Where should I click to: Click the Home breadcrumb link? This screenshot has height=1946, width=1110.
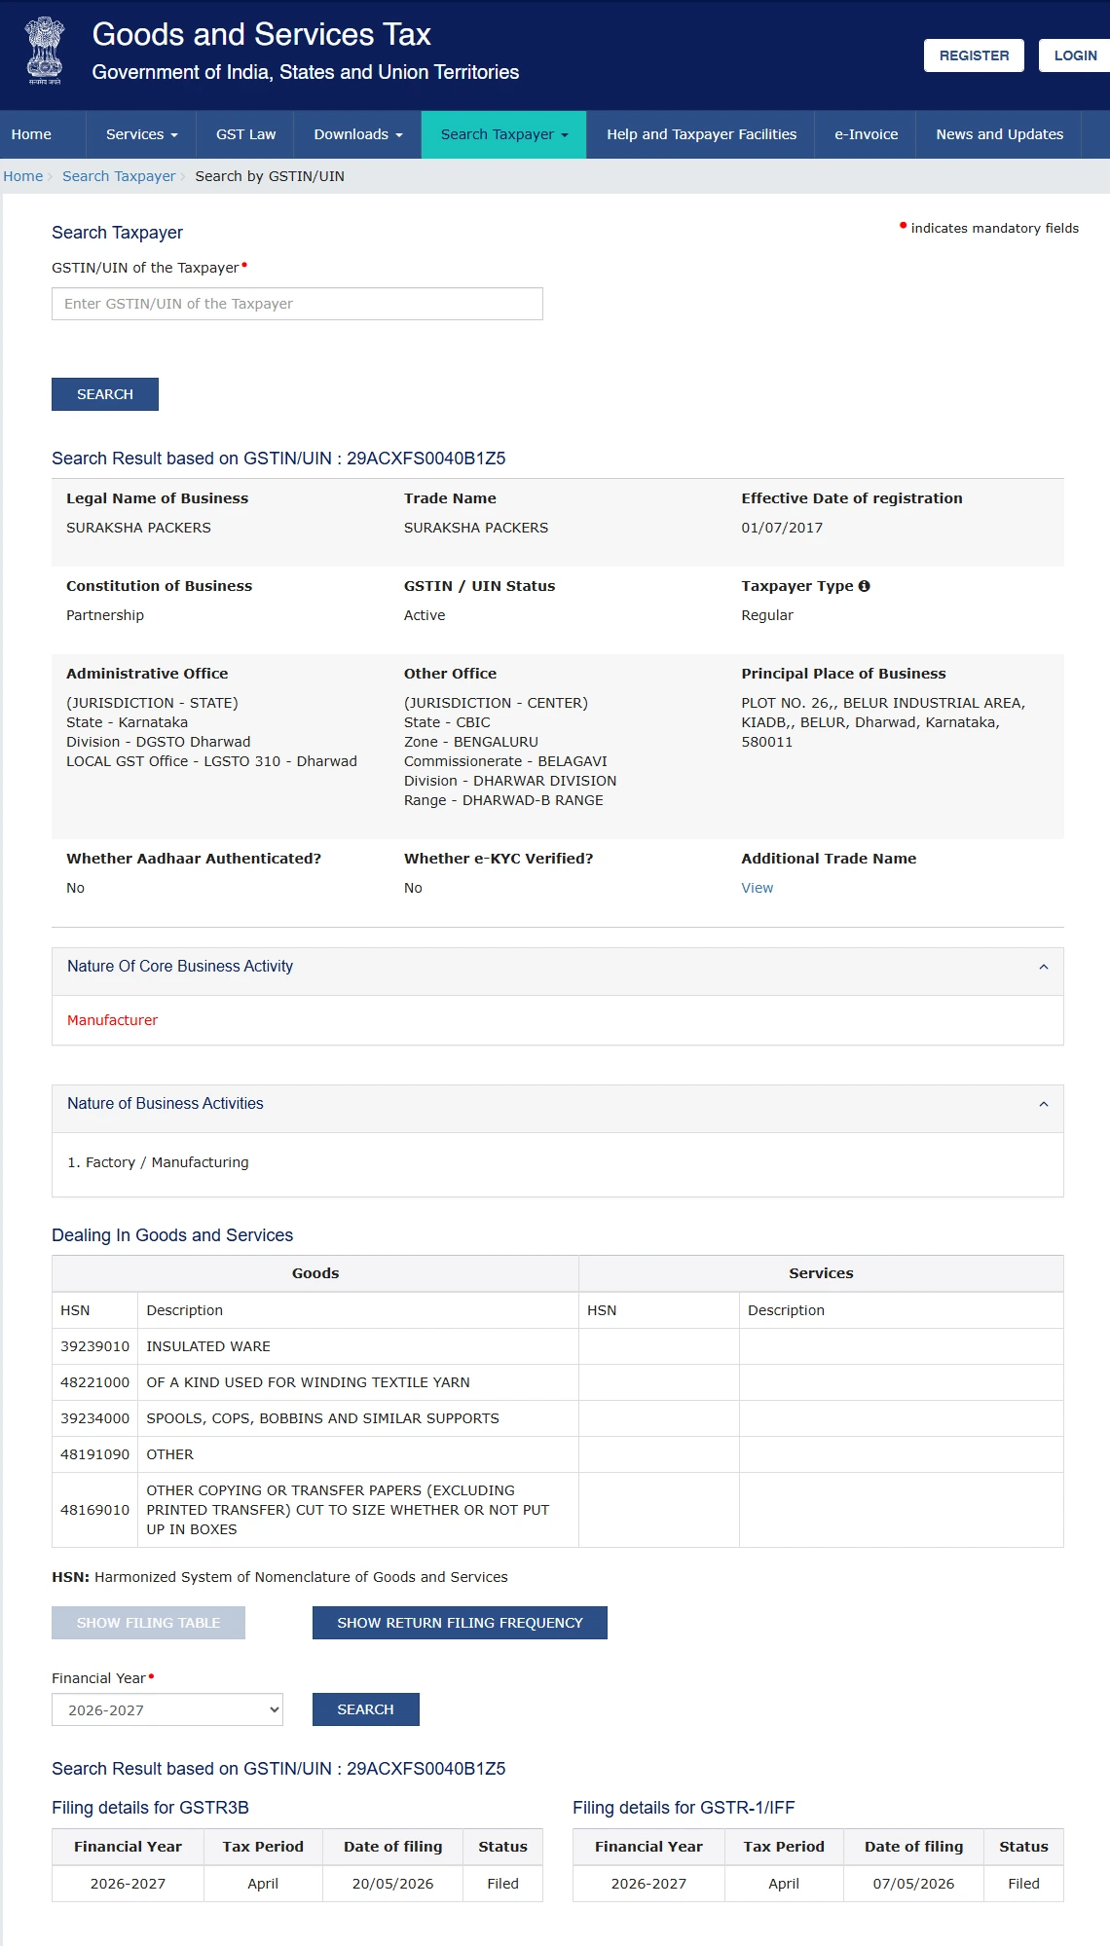point(23,176)
